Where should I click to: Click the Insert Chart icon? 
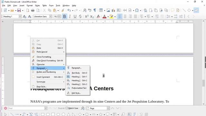coord(113,10)
